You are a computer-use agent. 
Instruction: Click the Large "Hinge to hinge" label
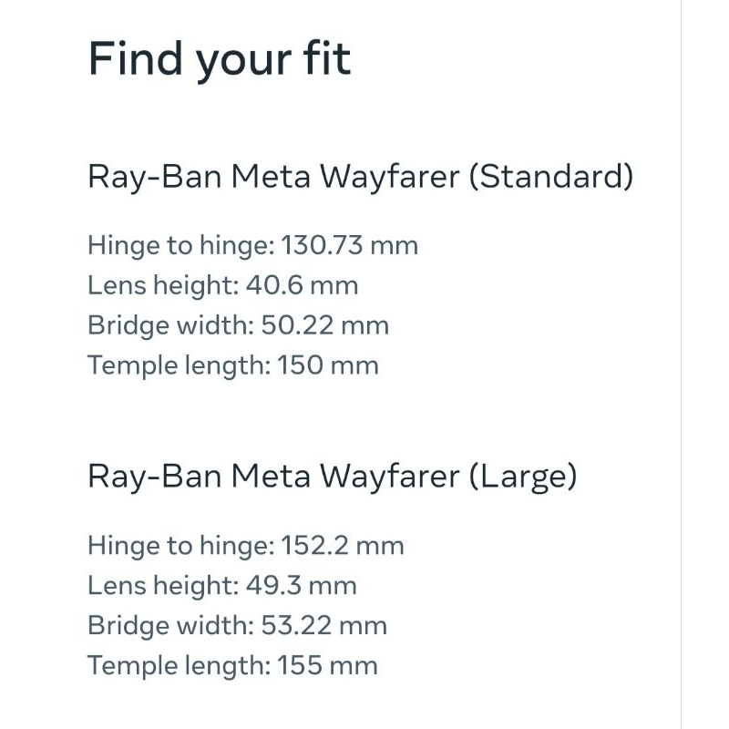pyautogui.click(x=180, y=547)
